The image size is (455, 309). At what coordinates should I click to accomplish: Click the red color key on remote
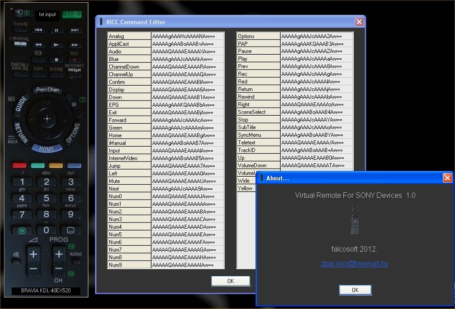(x=19, y=165)
